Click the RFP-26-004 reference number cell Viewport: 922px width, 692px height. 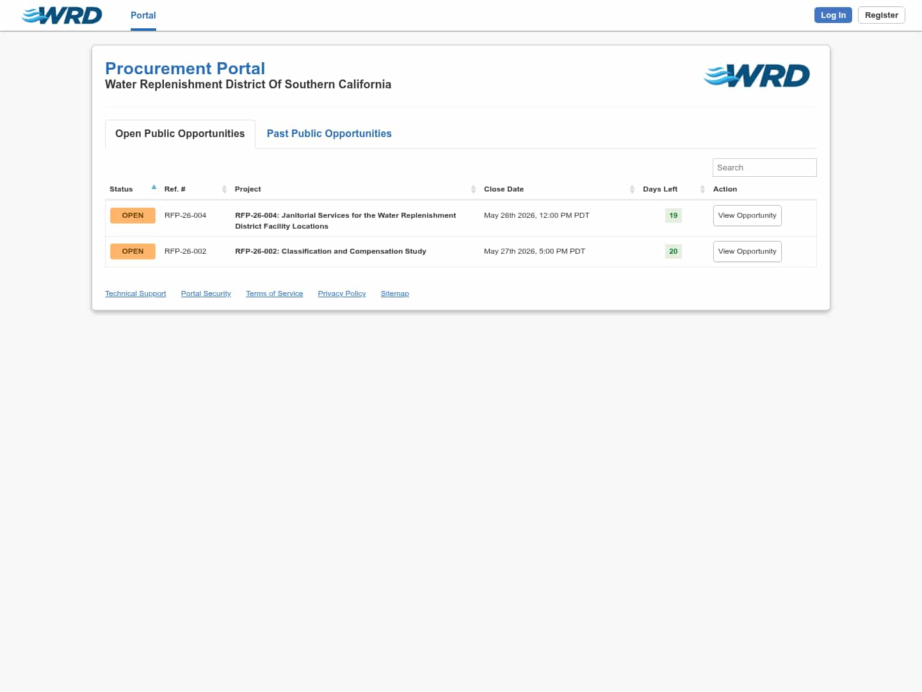coord(186,216)
